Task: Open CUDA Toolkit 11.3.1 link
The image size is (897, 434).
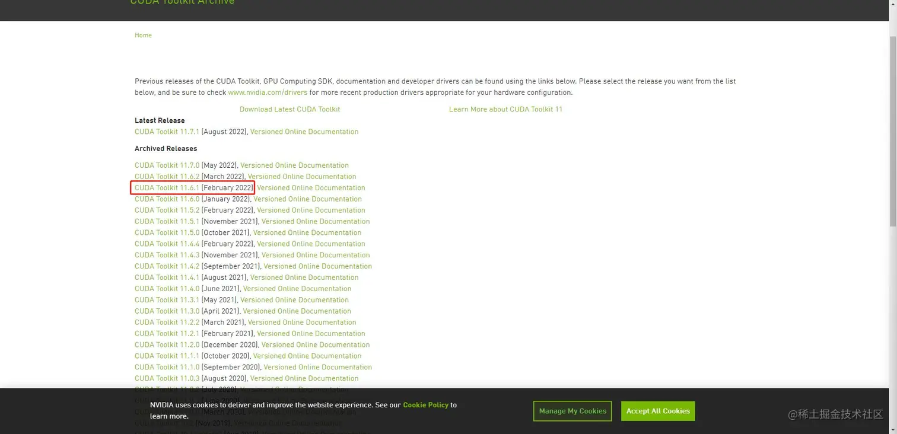Action: pyautogui.click(x=167, y=300)
